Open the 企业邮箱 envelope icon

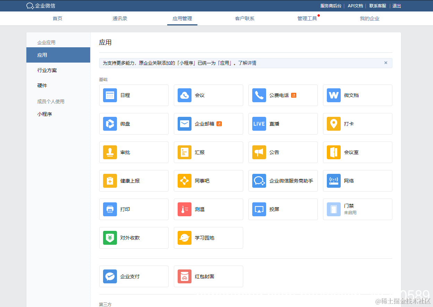(x=185, y=124)
